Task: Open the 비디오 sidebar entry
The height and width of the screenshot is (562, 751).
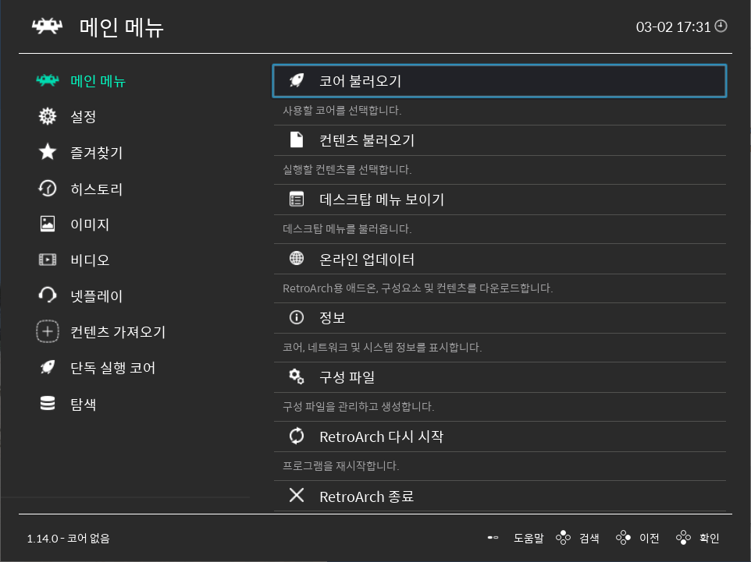Action: pyautogui.click(x=90, y=260)
